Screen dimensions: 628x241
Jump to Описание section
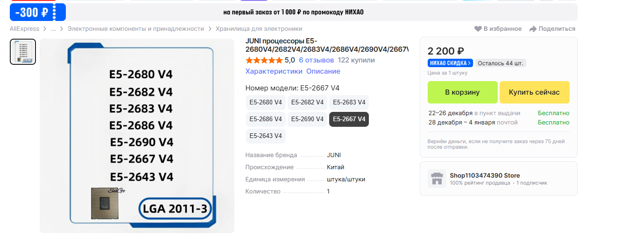tap(323, 71)
